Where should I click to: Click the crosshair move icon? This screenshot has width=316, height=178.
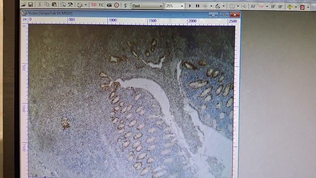click(205, 6)
